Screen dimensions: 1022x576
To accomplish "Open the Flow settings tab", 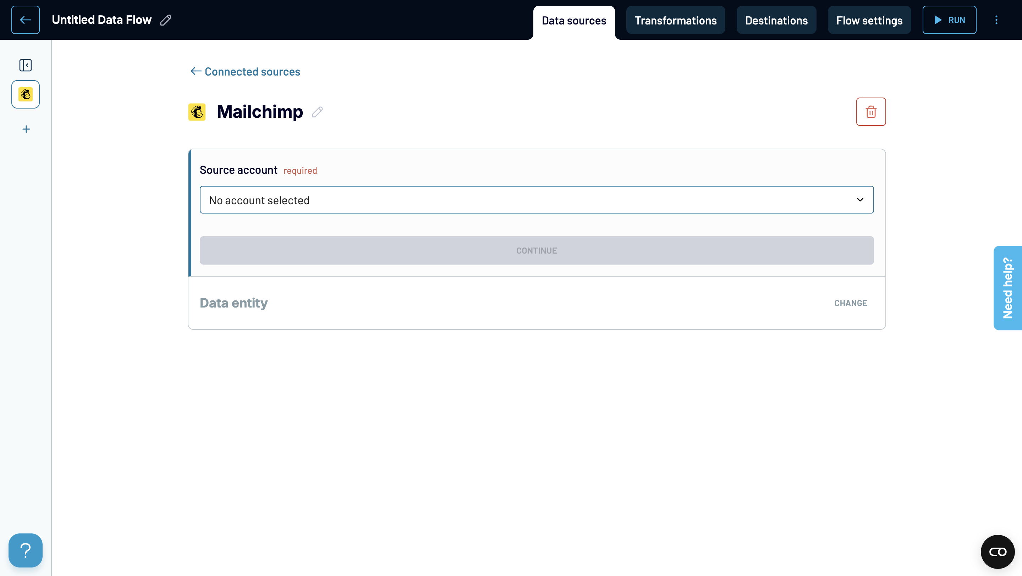I will coord(869,20).
